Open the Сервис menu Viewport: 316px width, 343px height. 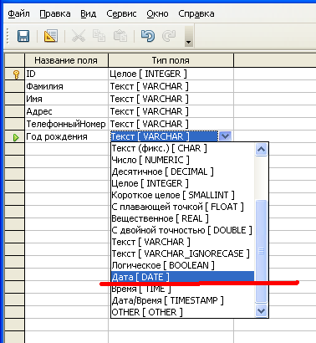[121, 13]
